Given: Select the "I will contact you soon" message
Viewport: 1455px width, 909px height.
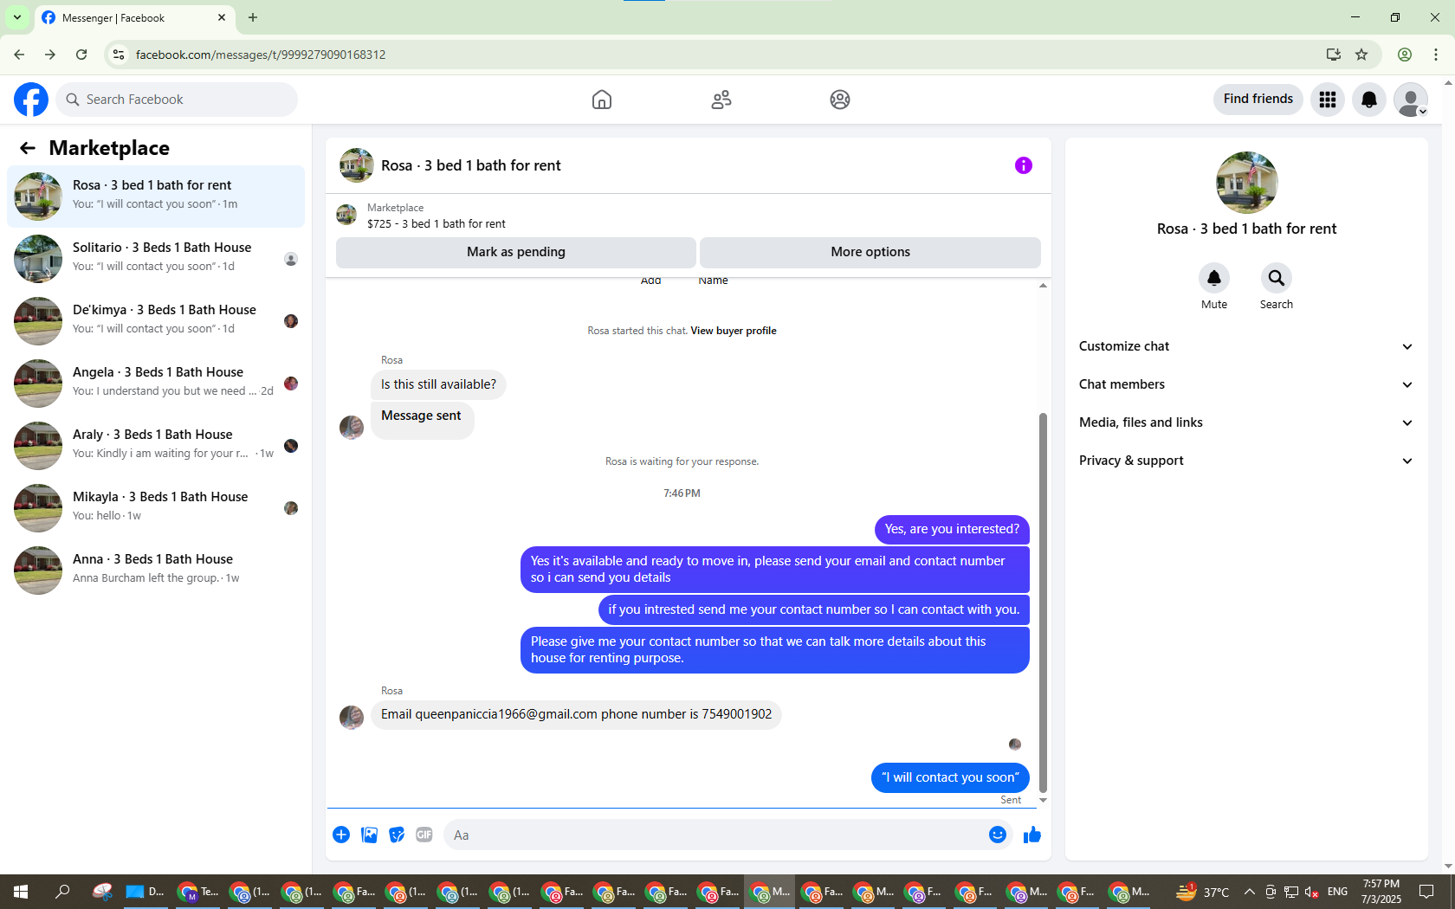Looking at the screenshot, I should click(950, 777).
